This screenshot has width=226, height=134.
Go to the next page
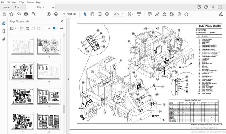click(56, 14)
